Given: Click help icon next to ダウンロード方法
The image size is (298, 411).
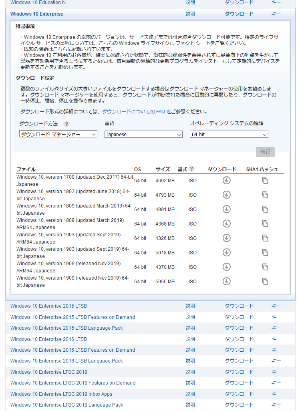Looking at the screenshot, I should pos(66,124).
